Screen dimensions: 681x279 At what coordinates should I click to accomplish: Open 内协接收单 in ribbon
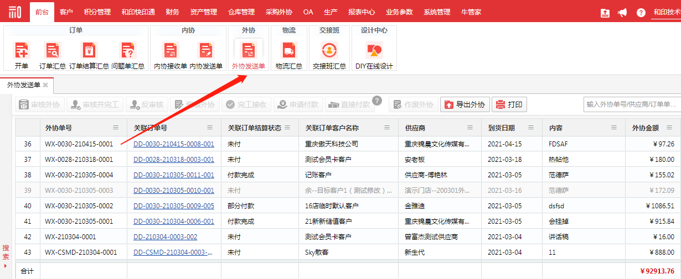click(170, 52)
